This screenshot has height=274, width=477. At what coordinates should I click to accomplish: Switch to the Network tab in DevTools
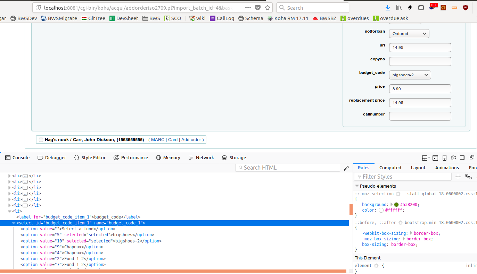pos(201,158)
